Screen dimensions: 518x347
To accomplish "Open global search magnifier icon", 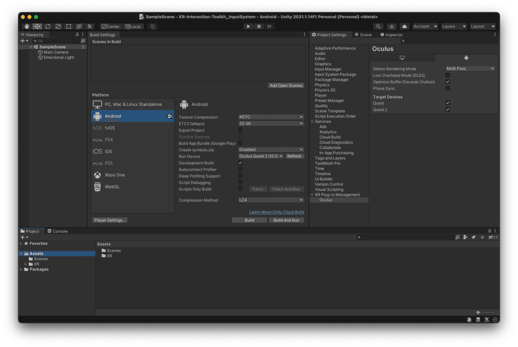I will point(378,26).
